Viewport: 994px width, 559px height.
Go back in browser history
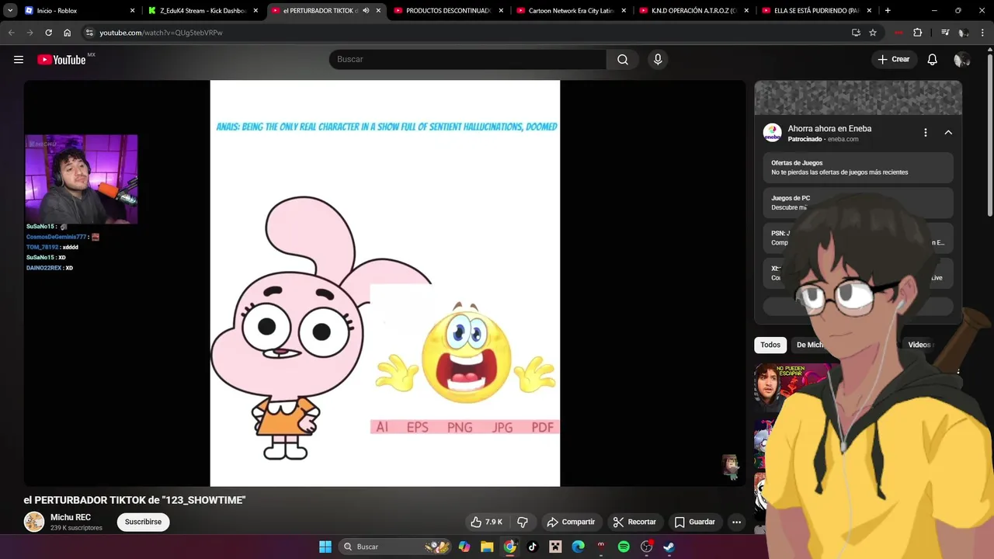[x=11, y=33]
